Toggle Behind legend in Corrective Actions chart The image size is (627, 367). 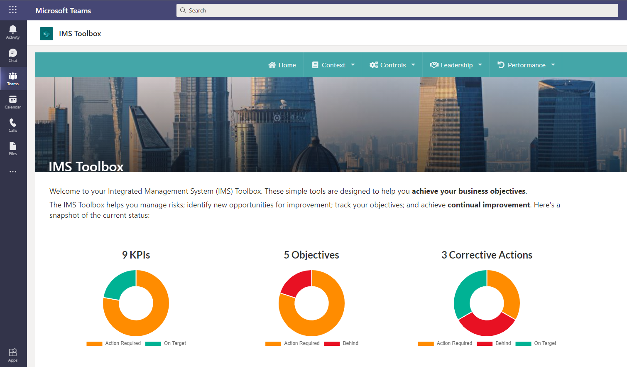[x=494, y=343]
